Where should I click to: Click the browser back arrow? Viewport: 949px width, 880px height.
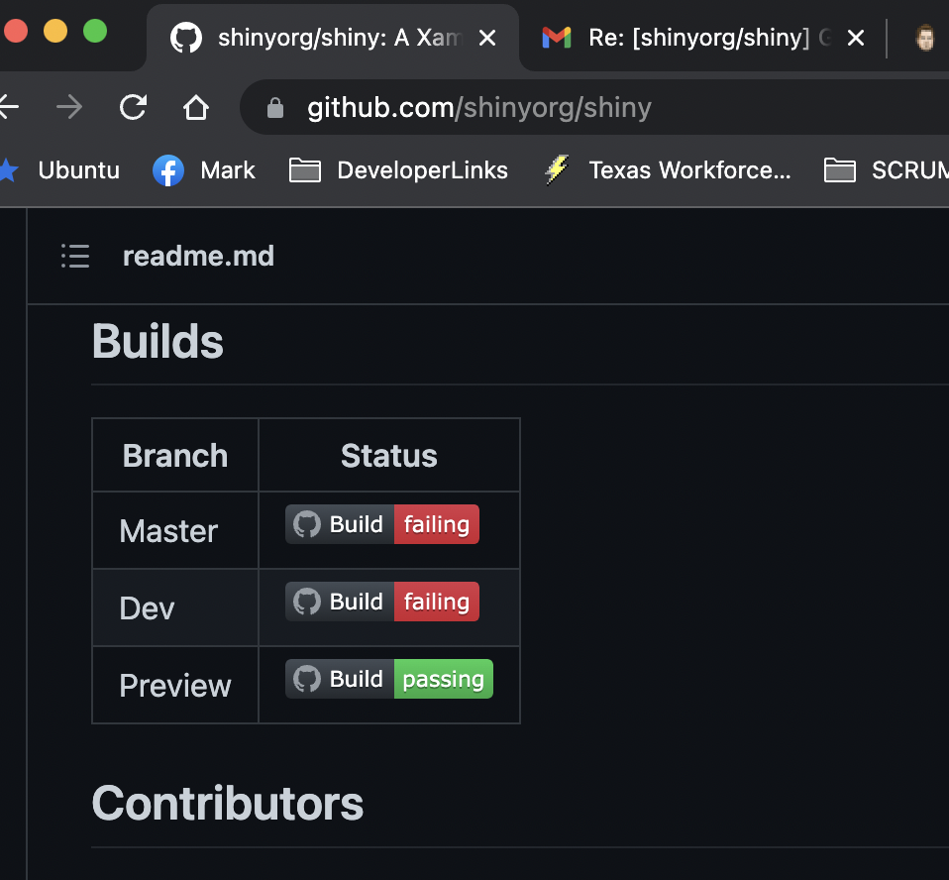pos(9,107)
